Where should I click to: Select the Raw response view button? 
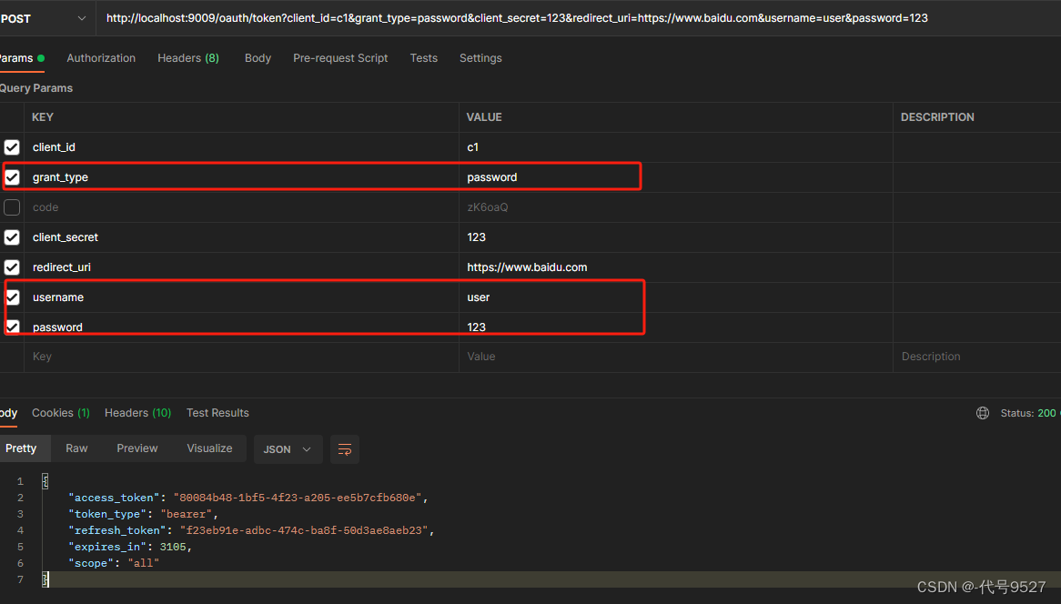[76, 448]
